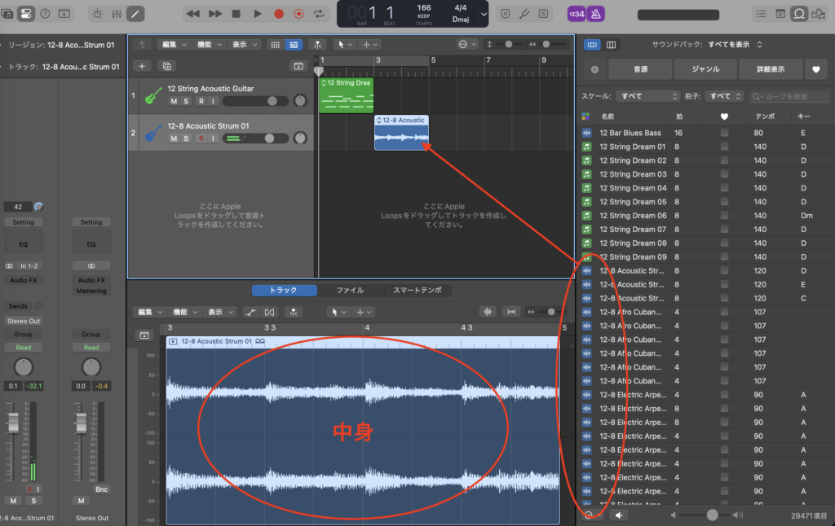835x526 pixels.
Task: Solo the 12 String Acoustic Guitar track
Action: pyautogui.click(x=186, y=101)
